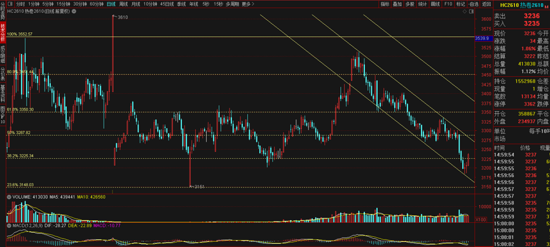Open the 分价表 sidebar tab

point(3,73)
